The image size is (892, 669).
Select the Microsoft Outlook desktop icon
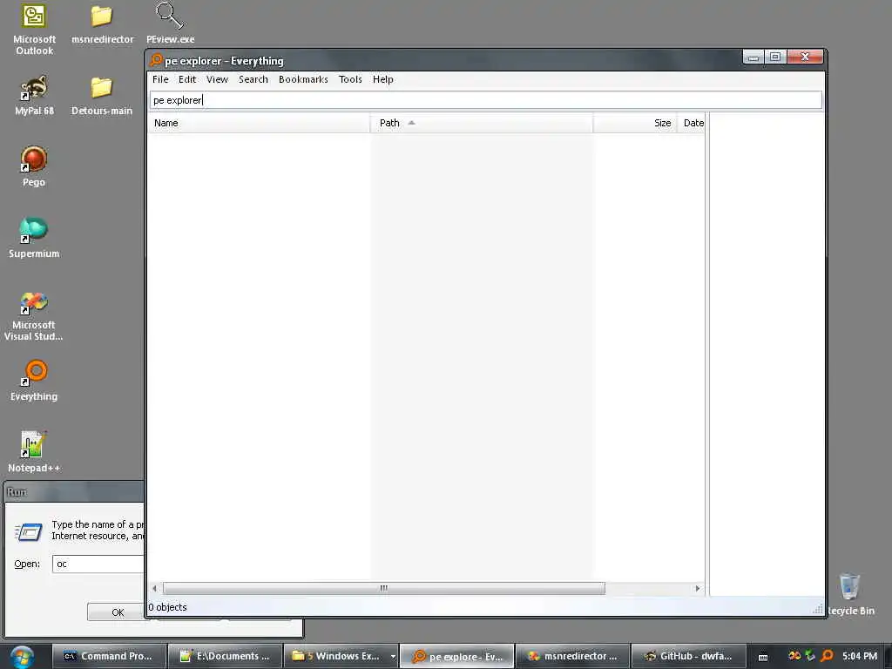coord(34,30)
